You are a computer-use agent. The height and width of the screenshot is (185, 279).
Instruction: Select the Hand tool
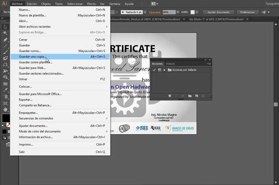[x=5, y=110]
